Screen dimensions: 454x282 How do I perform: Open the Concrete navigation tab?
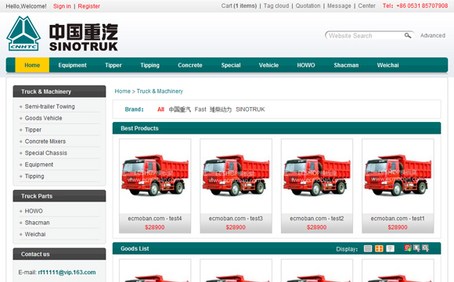pos(190,65)
